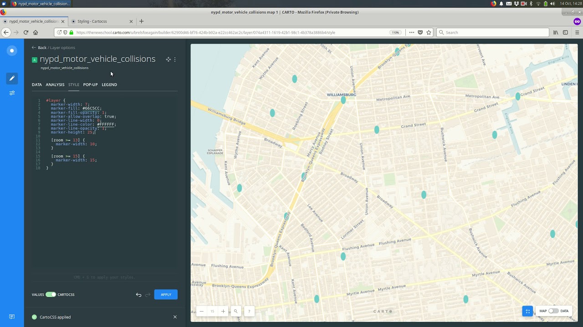
Task: Switch to the ANALYSIS tab
Action: tap(55, 84)
